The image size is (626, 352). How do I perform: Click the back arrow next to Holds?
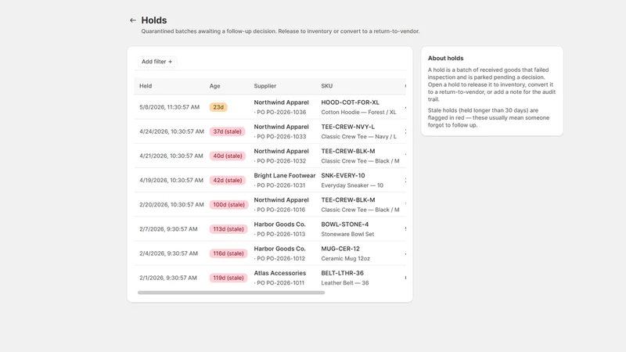pos(133,20)
